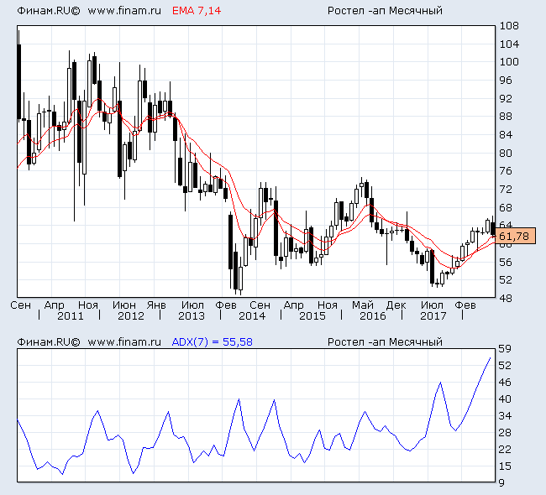Image resolution: width=546 pixels, height=495 pixels.
Task: Click the 88 price axis label
Action: pyautogui.click(x=506, y=116)
